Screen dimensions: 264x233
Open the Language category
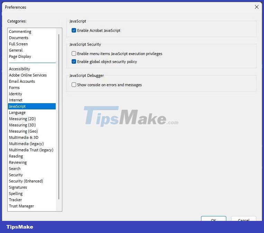(32, 113)
